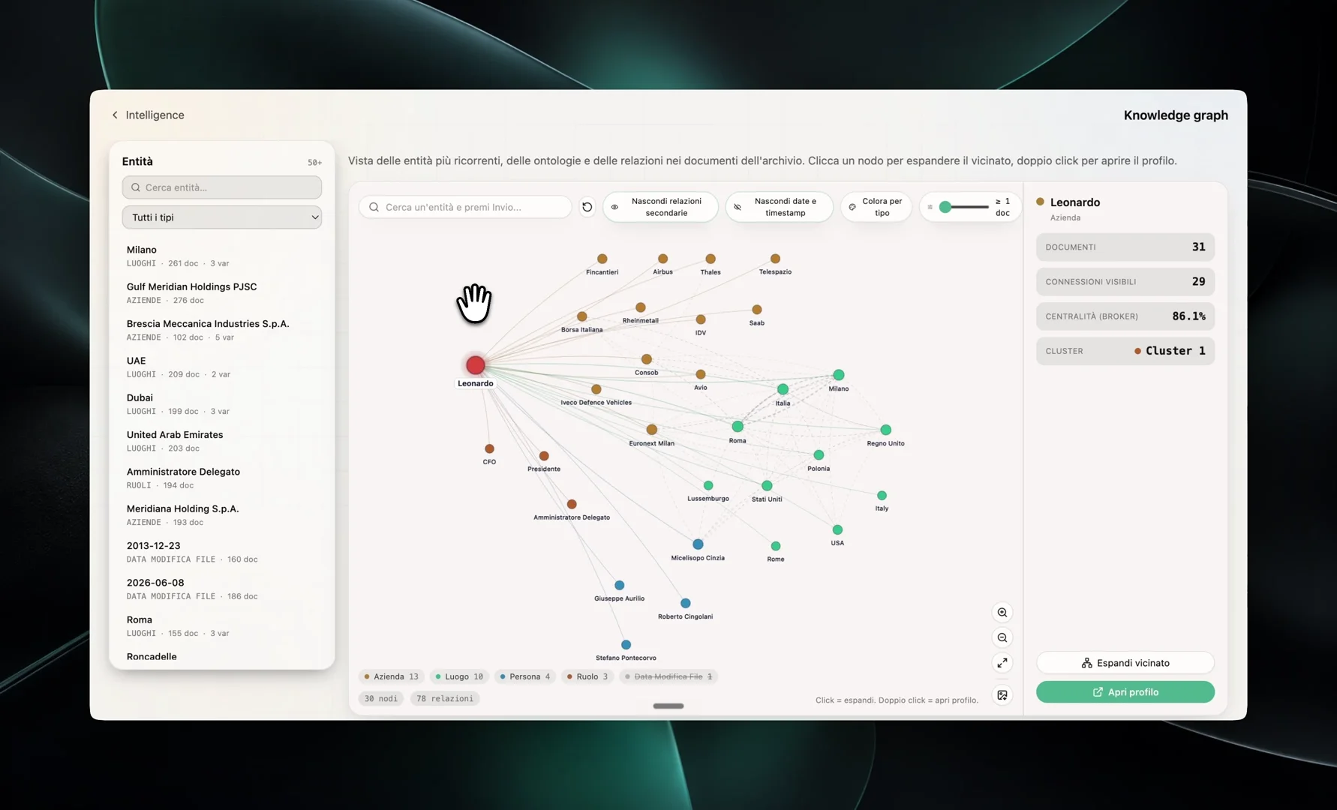Image resolution: width=1337 pixels, height=810 pixels.
Task: Open Gulf Meridian Holdings PJSC entity
Action: [222, 292]
